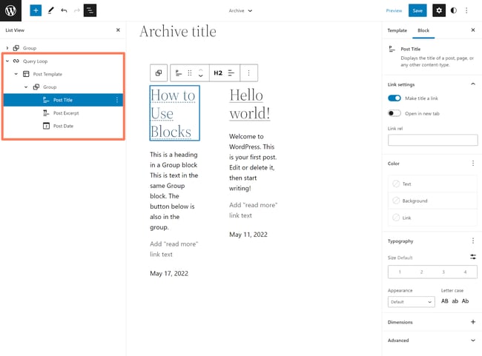Select Post Excerpt in List View
The height and width of the screenshot is (356, 482).
tap(65, 113)
